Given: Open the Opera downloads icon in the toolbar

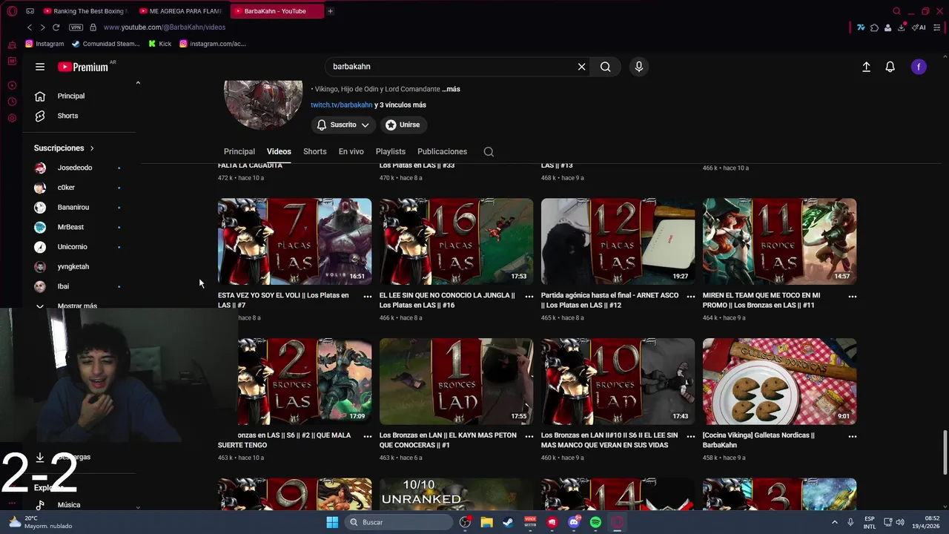Looking at the screenshot, I should tap(902, 27).
